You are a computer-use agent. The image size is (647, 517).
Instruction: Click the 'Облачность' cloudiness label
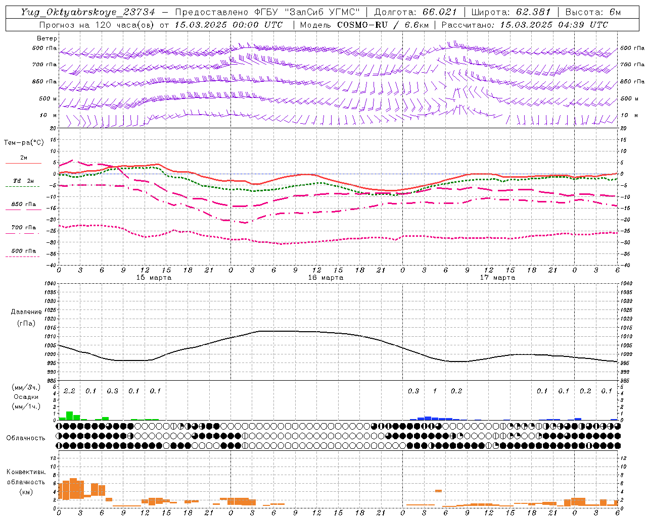tap(26, 438)
